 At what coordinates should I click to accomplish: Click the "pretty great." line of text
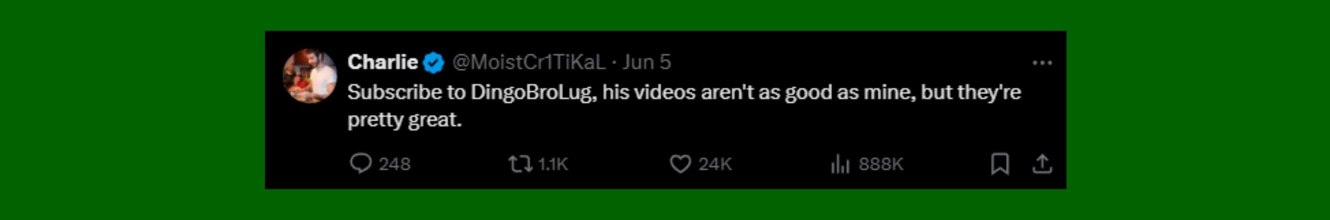click(404, 120)
